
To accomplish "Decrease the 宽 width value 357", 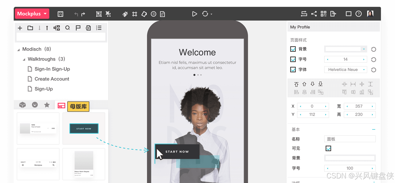I will tap(347, 106).
